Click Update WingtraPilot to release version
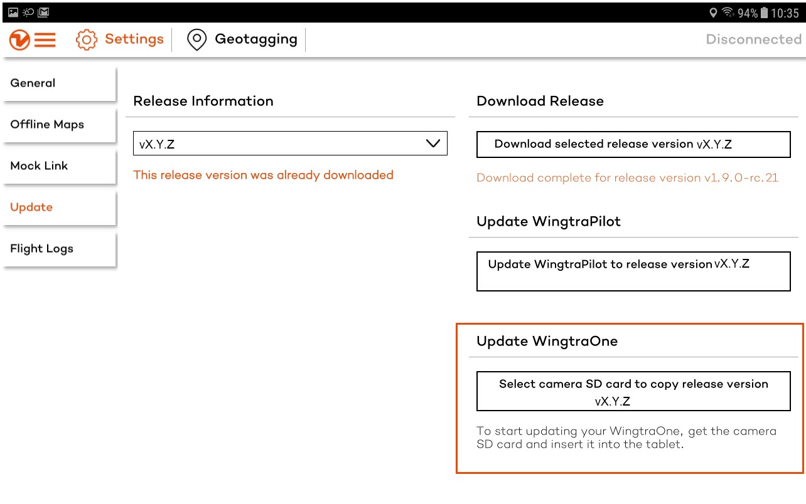Image resolution: width=806 pixels, height=504 pixels. click(633, 271)
